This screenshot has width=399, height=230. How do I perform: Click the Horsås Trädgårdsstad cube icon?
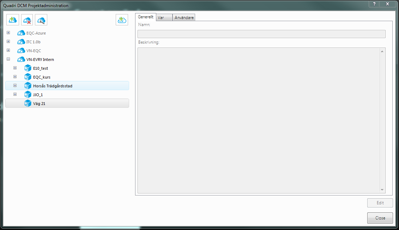[x=28, y=86]
